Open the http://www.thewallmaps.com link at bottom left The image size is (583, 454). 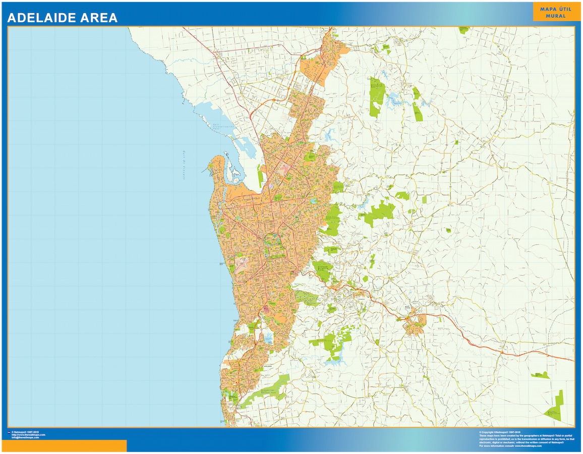click(28, 435)
